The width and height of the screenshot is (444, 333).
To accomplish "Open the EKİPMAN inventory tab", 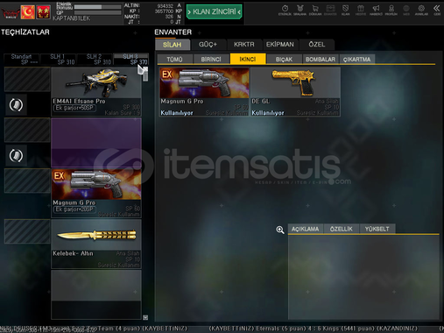I will (280, 45).
